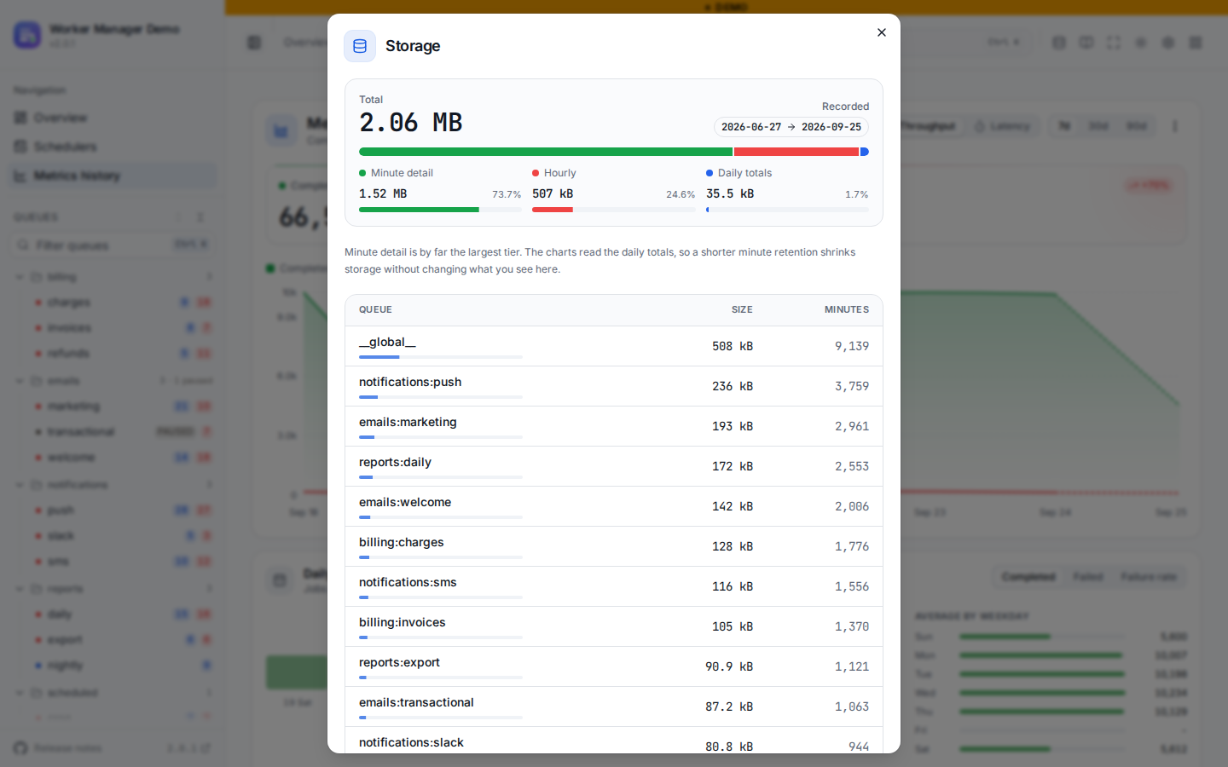Switch to the Latency chart tab
This screenshot has width=1228, height=767.
click(x=1002, y=126)
